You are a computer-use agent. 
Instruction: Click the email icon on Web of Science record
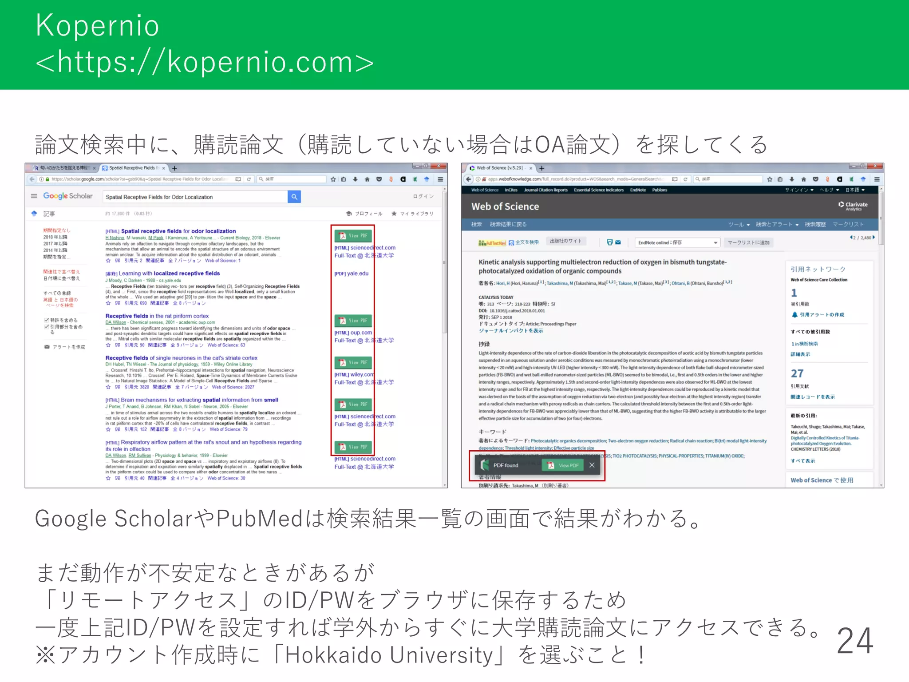tap(618, 242)
